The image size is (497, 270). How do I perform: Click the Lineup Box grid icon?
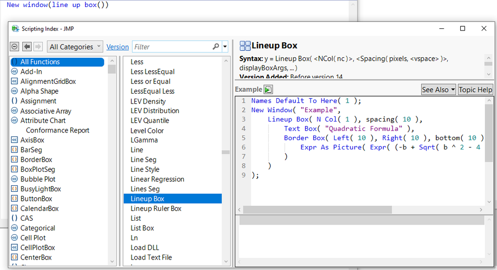(245, 46)
